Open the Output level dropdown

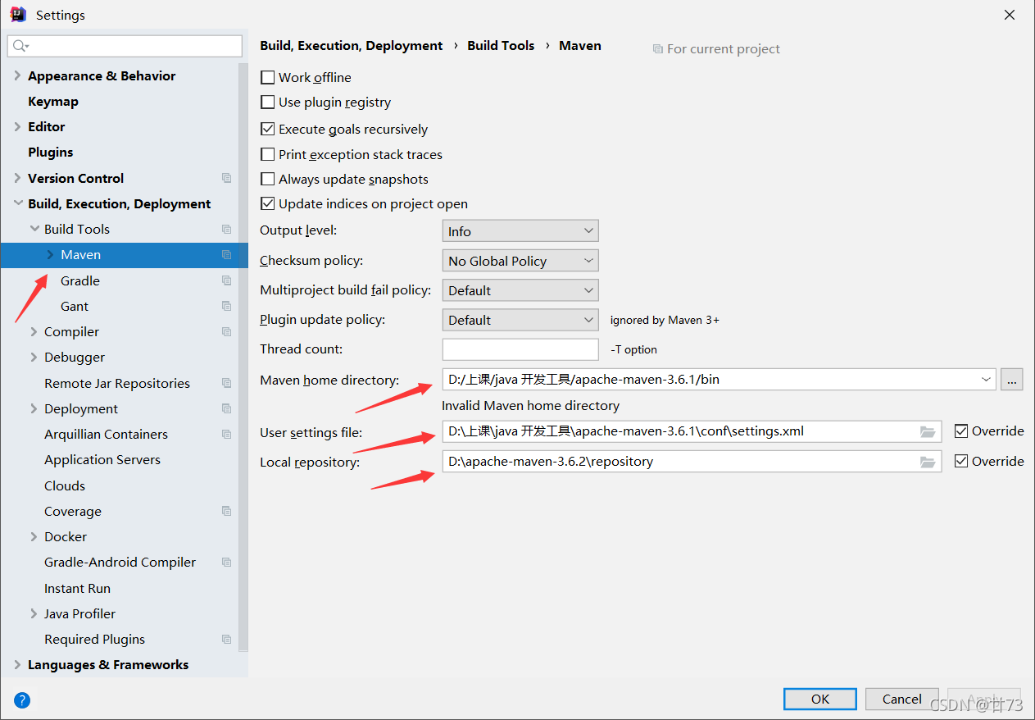(520, 231)
